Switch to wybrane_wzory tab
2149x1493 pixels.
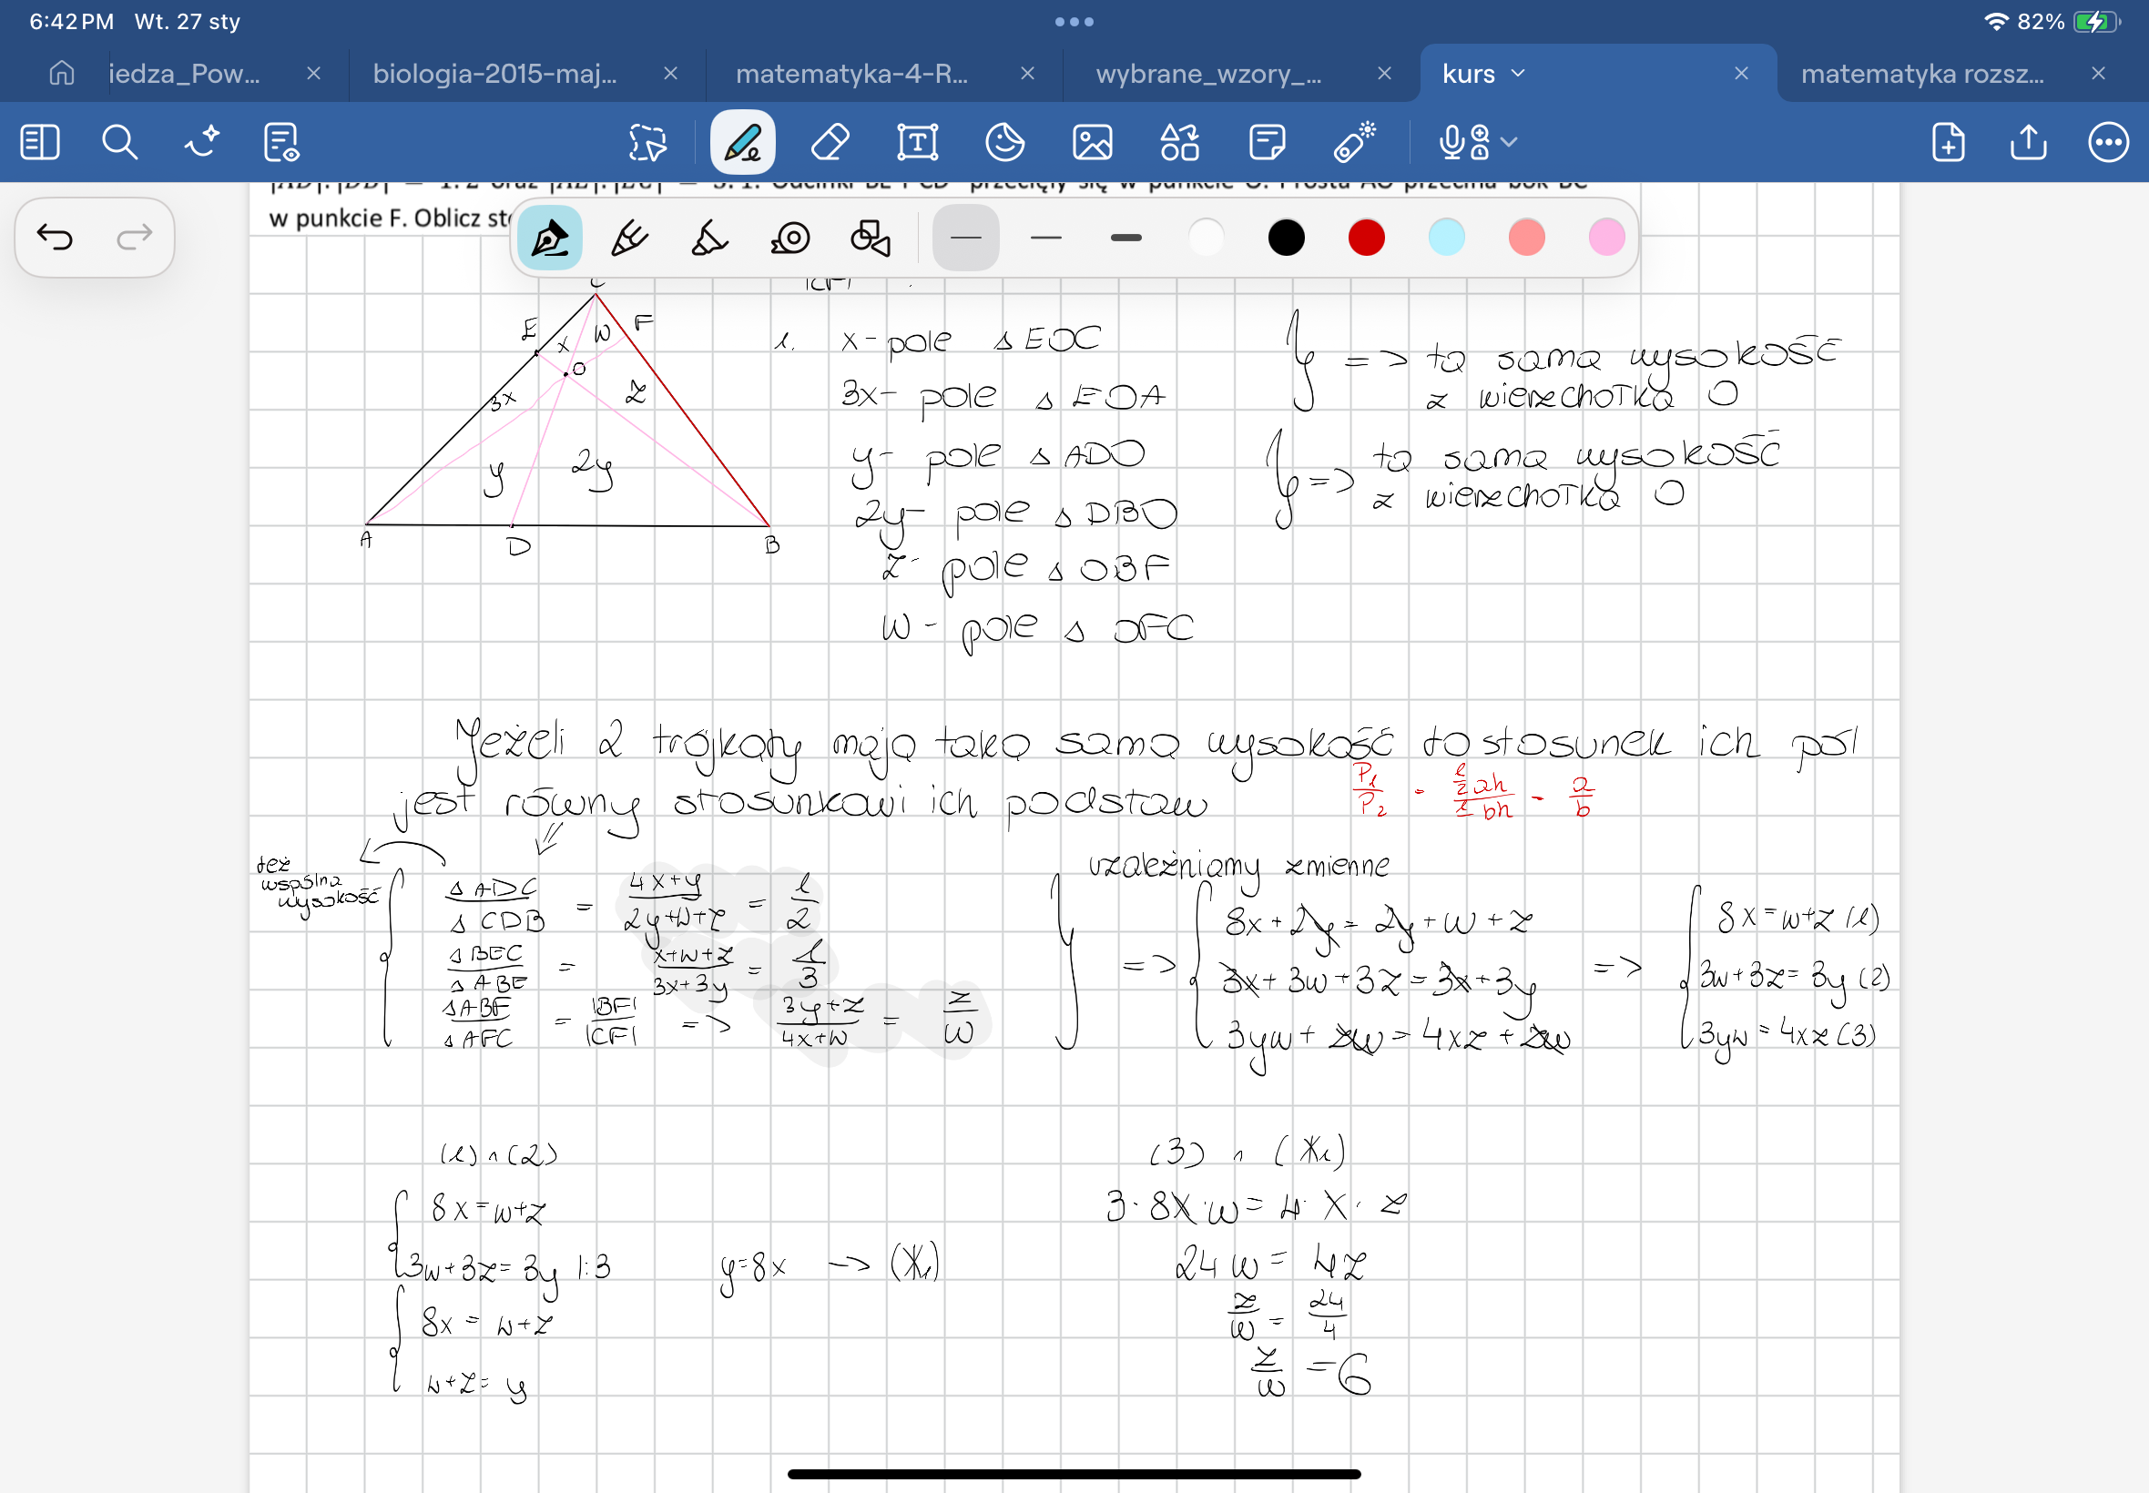[x=1207, y=73]
